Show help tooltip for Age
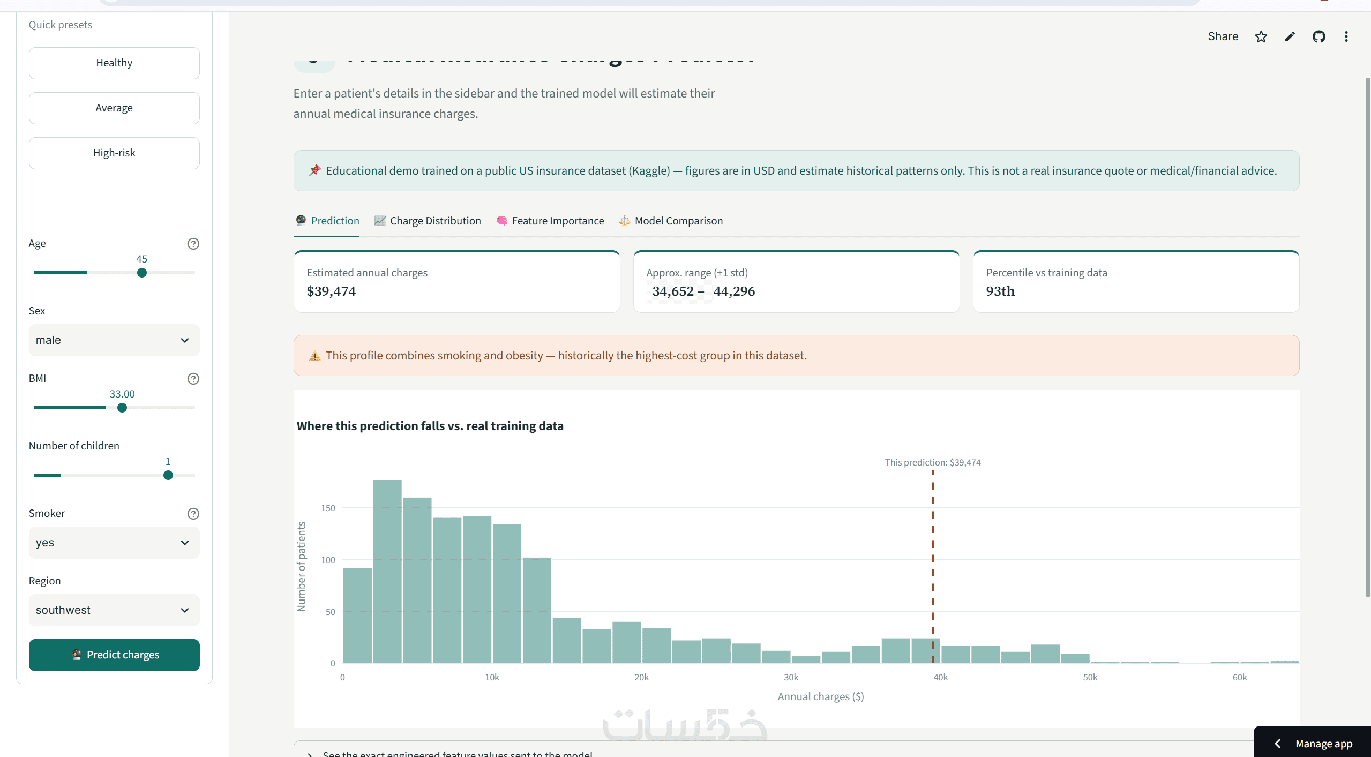The image size is (1371, 757). [x=193, y=244]
